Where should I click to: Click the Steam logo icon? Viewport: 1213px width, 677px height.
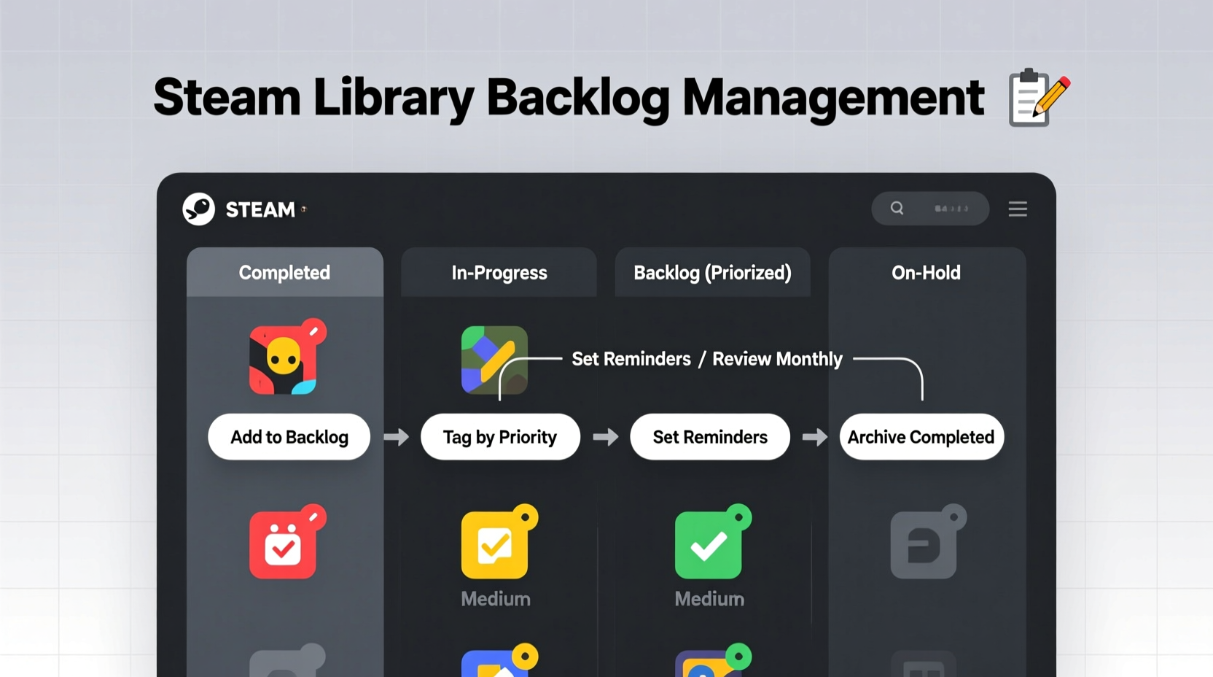(x=198, y=209)
